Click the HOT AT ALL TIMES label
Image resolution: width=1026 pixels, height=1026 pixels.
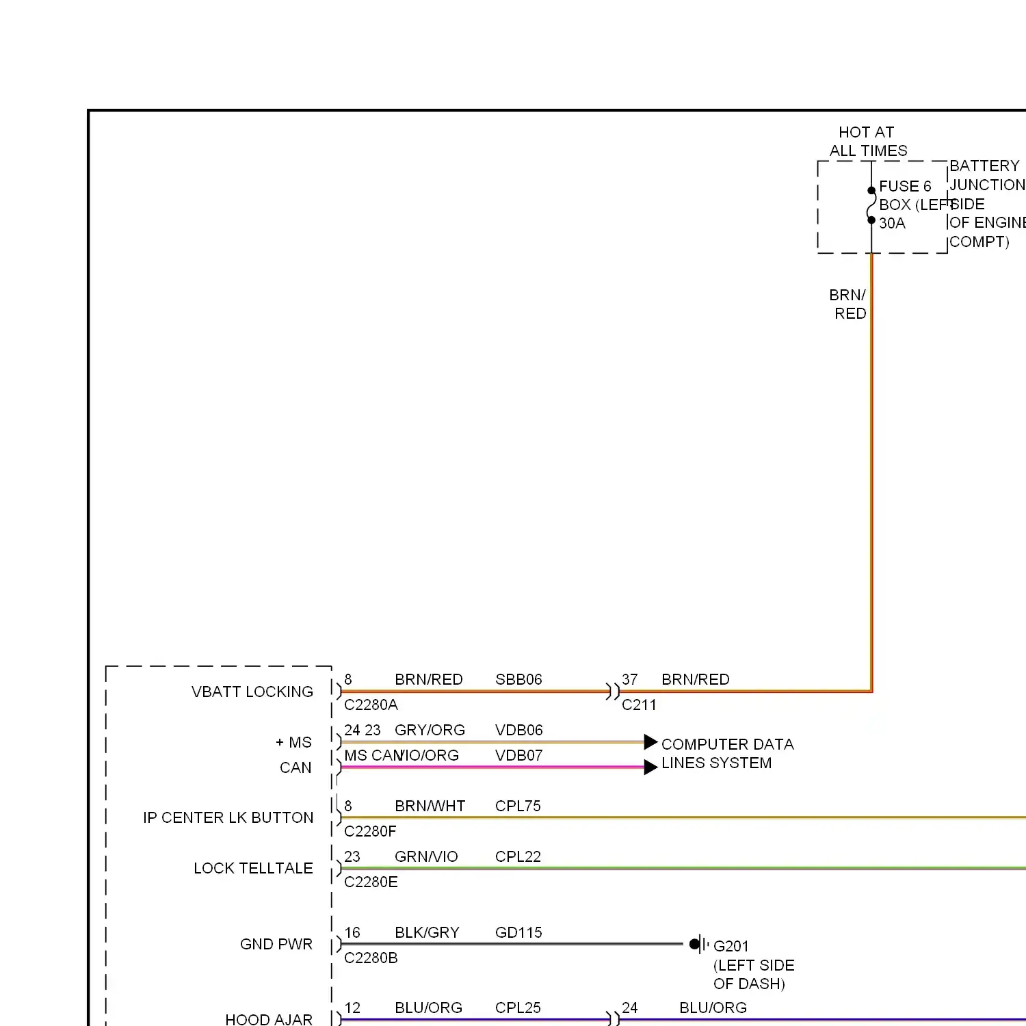tap(868, 142)
